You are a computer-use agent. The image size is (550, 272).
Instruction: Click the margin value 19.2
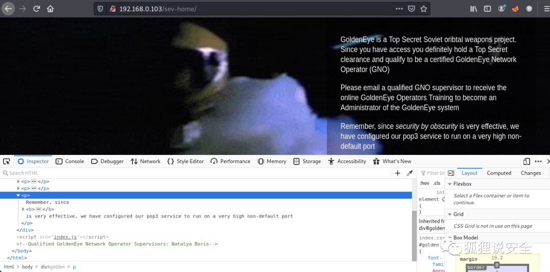497,258
